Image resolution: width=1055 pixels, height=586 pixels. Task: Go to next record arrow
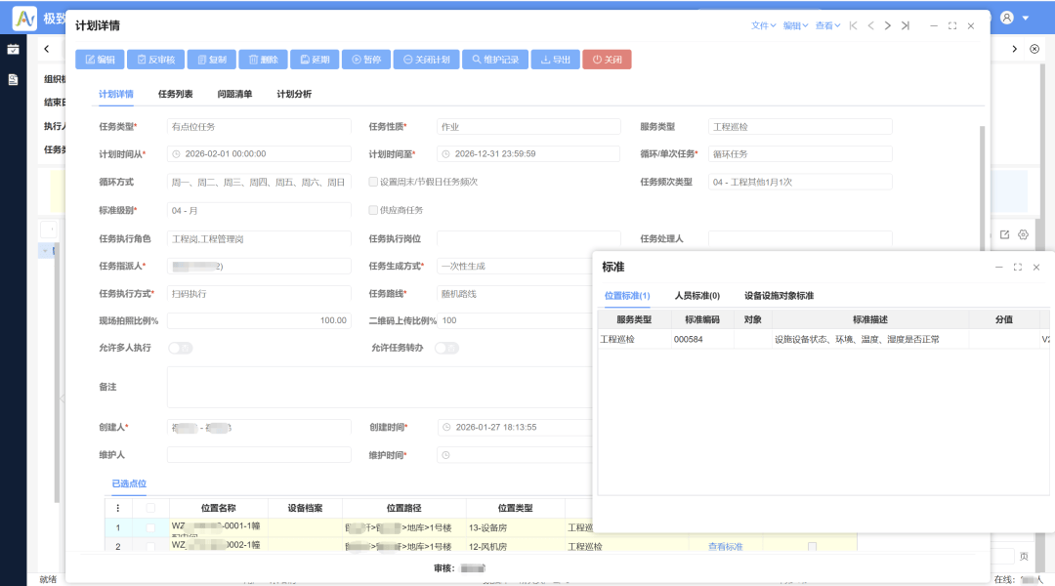coord(887,25)
